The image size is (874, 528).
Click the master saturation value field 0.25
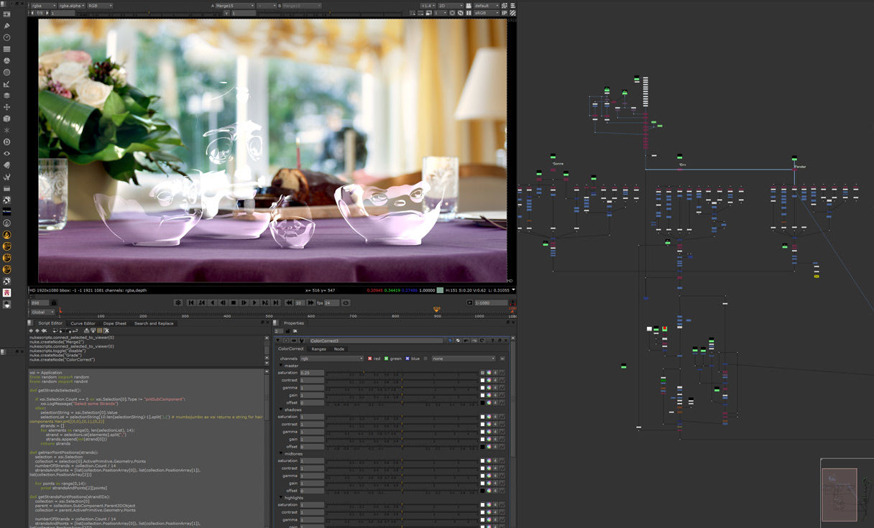point(312,373)
